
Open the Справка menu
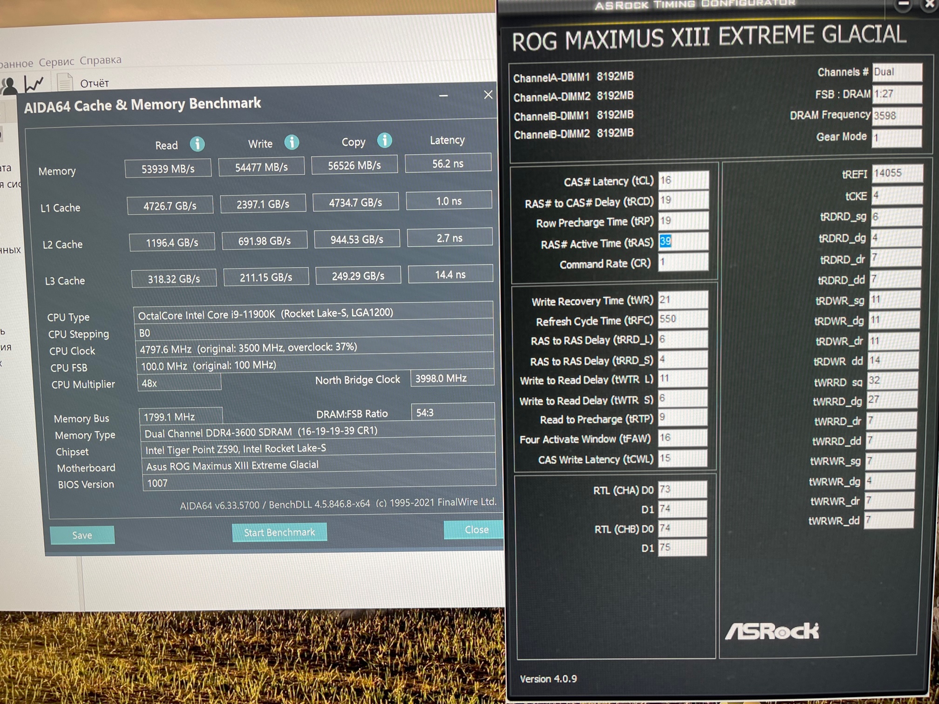point(101,60)
